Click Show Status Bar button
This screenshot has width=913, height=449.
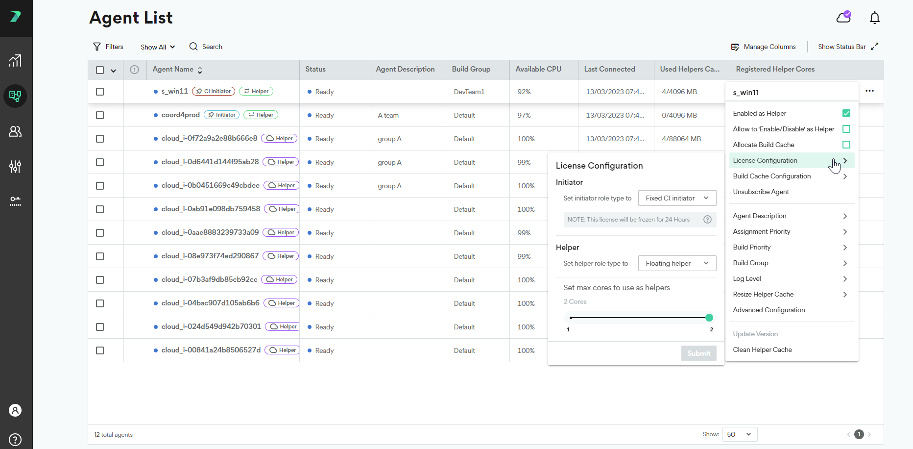pyautogui.click(x=848, y=47)
